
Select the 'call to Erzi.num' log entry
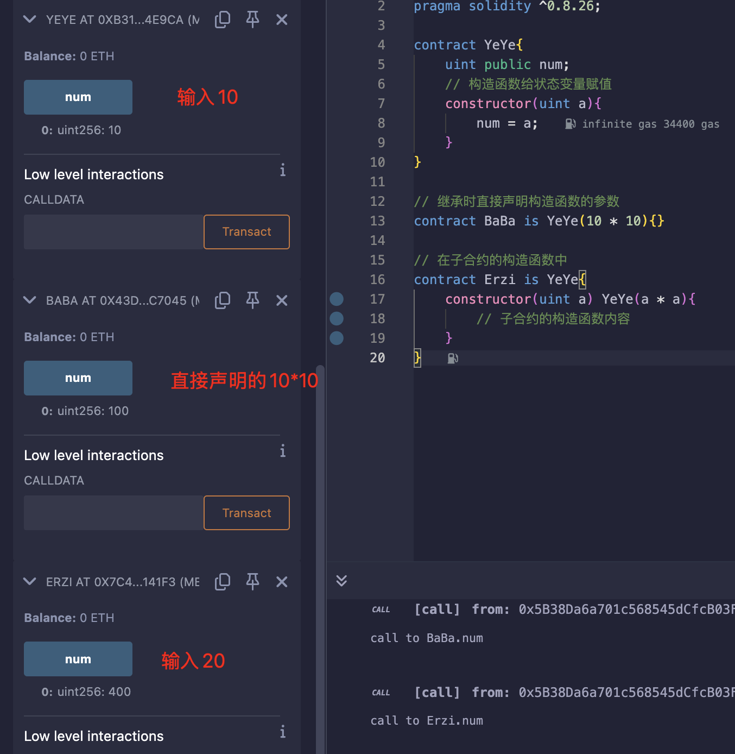tap(427, 721)
